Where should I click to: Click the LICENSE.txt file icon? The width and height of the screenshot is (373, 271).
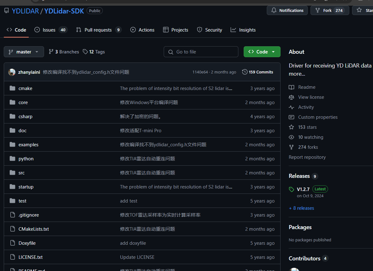(x=12, y=257)
